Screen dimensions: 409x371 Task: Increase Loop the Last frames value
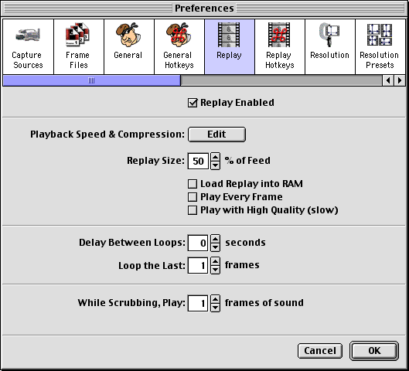pyautogui.click(x=215, y=261)
